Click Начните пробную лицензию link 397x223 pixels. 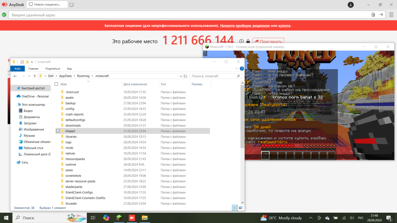[x=245, y=25]
